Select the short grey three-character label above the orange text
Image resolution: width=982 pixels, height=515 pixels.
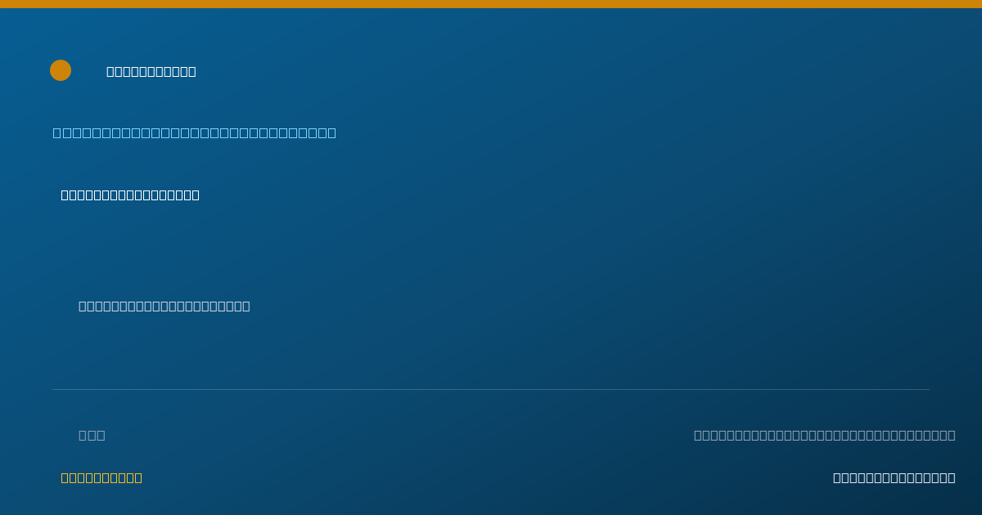[x=92, y=435]
